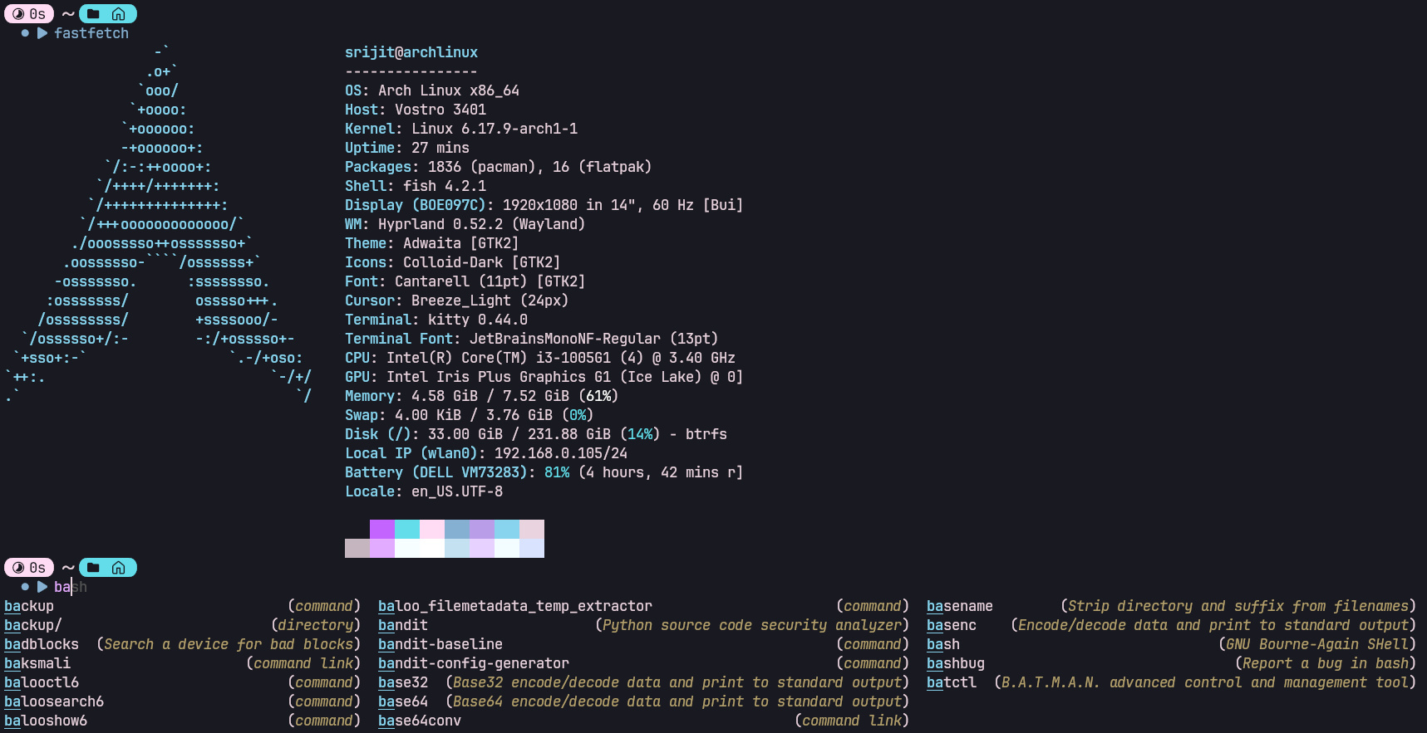1427x733 pixels.
Task: Click the folder icon in the prompt above 'ba'
Action: pos(94,568)
